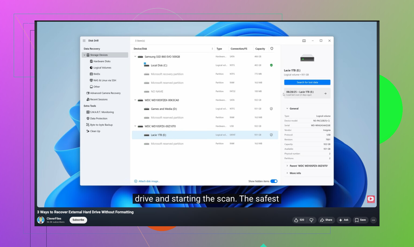This screenshot has width=414, height=247.
Task: Click Search for lost data button
Action: 307,83
